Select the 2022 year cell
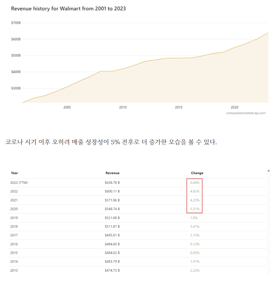The width and height of the screenshot is (275, 282). point(14,191)
